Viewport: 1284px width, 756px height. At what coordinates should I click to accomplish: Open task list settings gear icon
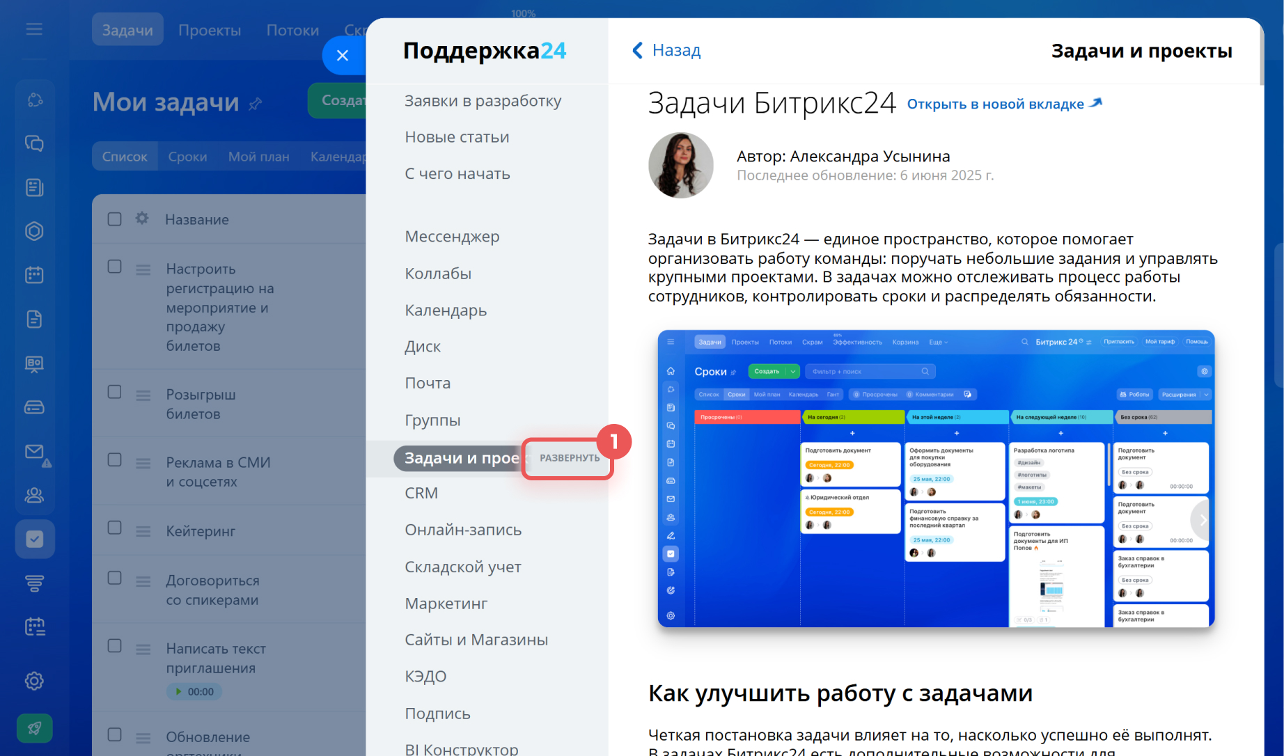click(x=142, y=219)
